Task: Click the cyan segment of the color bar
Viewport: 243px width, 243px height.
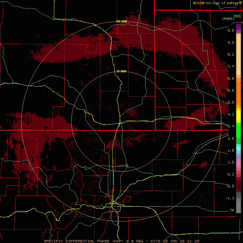Action: tap(238, 148)
